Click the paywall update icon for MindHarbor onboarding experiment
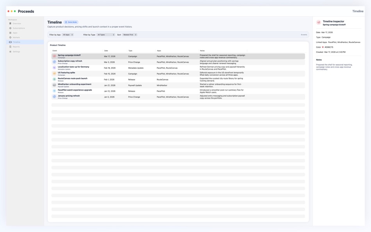 54,85
